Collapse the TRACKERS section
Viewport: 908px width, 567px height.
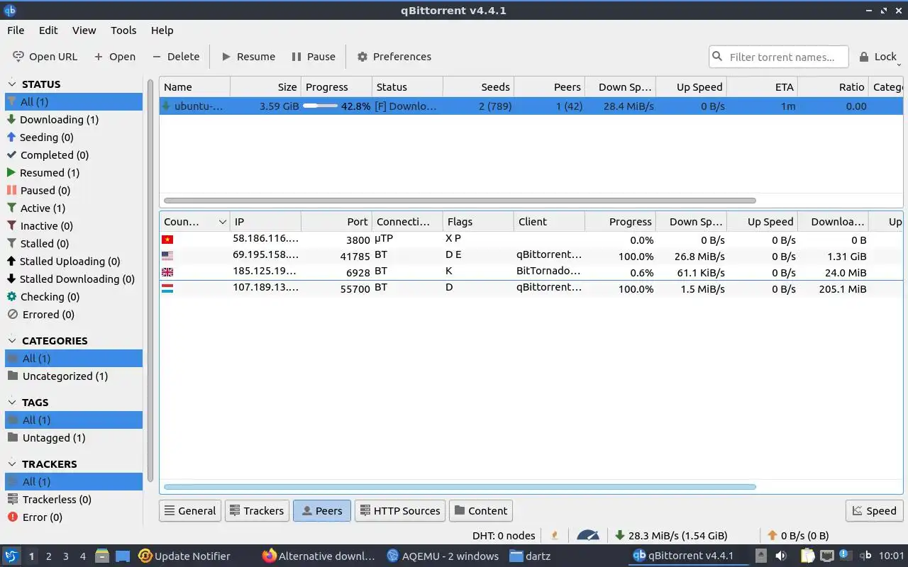coord(12,464)
